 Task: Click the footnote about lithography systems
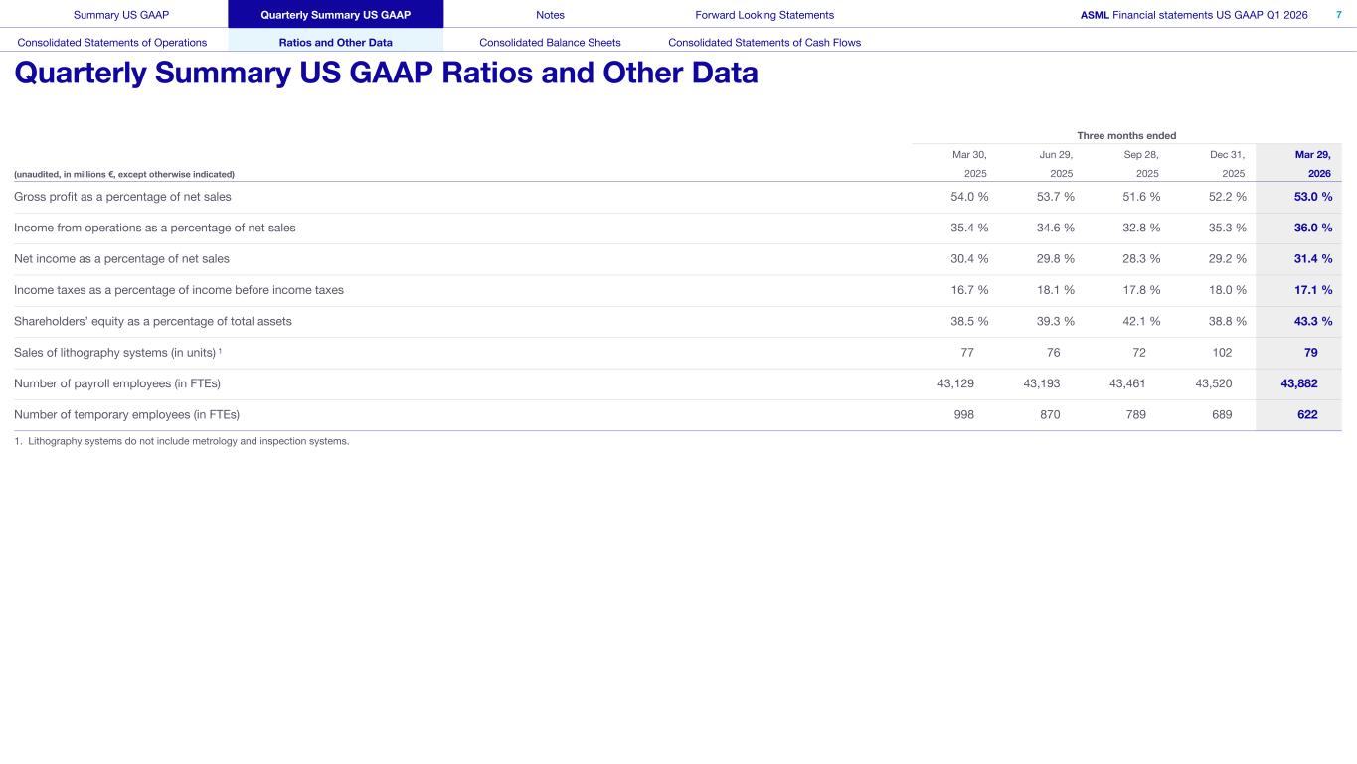(182, 441)
